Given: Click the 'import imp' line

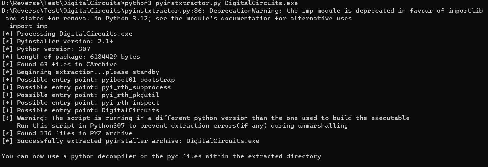Looking at the screenshot, I should 28,26.
